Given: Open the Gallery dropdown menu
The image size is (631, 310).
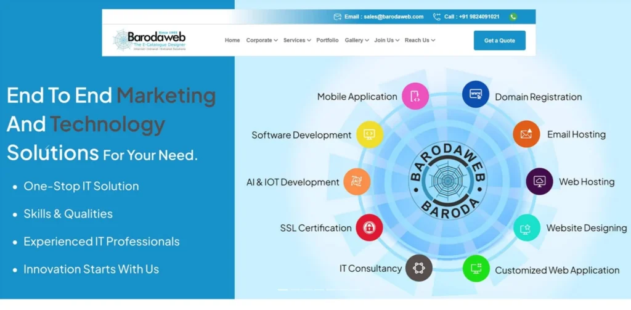Looking at the screenshot, I should tap(357, 41).
